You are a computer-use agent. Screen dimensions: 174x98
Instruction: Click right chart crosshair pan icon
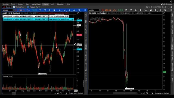click(144, 93)
